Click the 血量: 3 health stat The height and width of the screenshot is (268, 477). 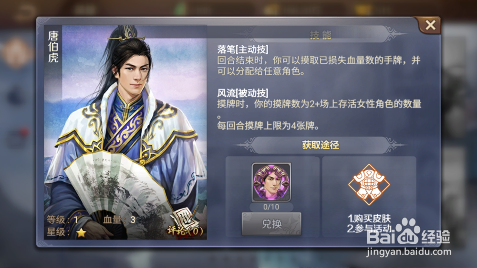pyautogui.click(x=119, y=220)
